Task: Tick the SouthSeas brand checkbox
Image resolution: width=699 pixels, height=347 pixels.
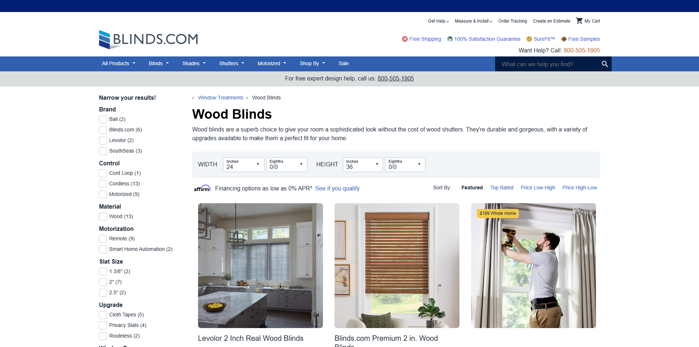Action: (103, 151)
